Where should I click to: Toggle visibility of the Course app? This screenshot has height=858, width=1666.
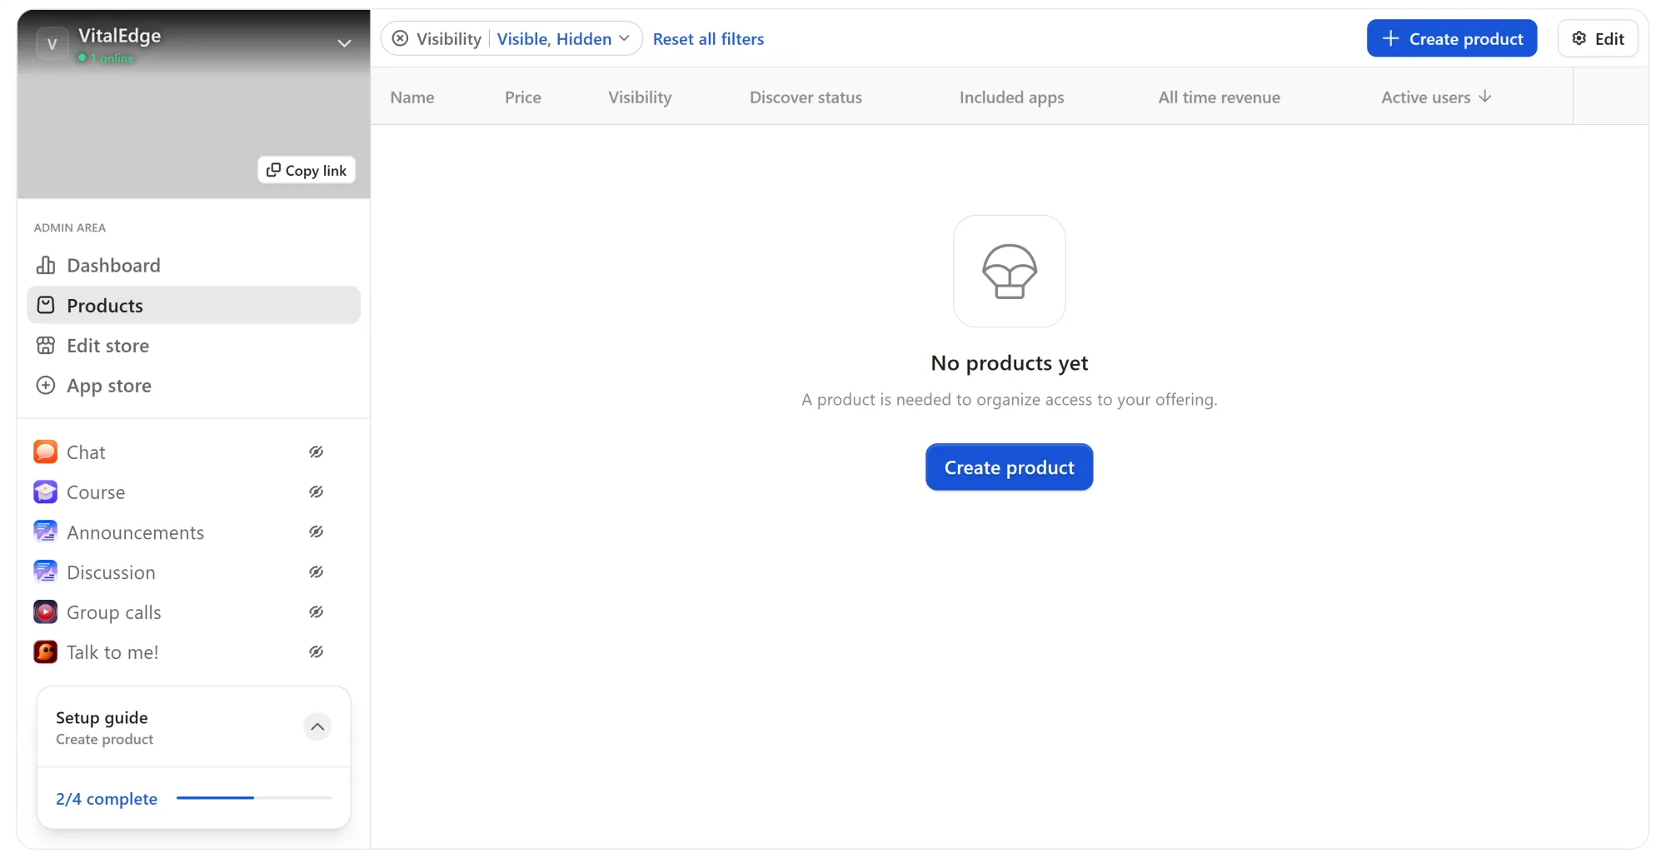317,492
